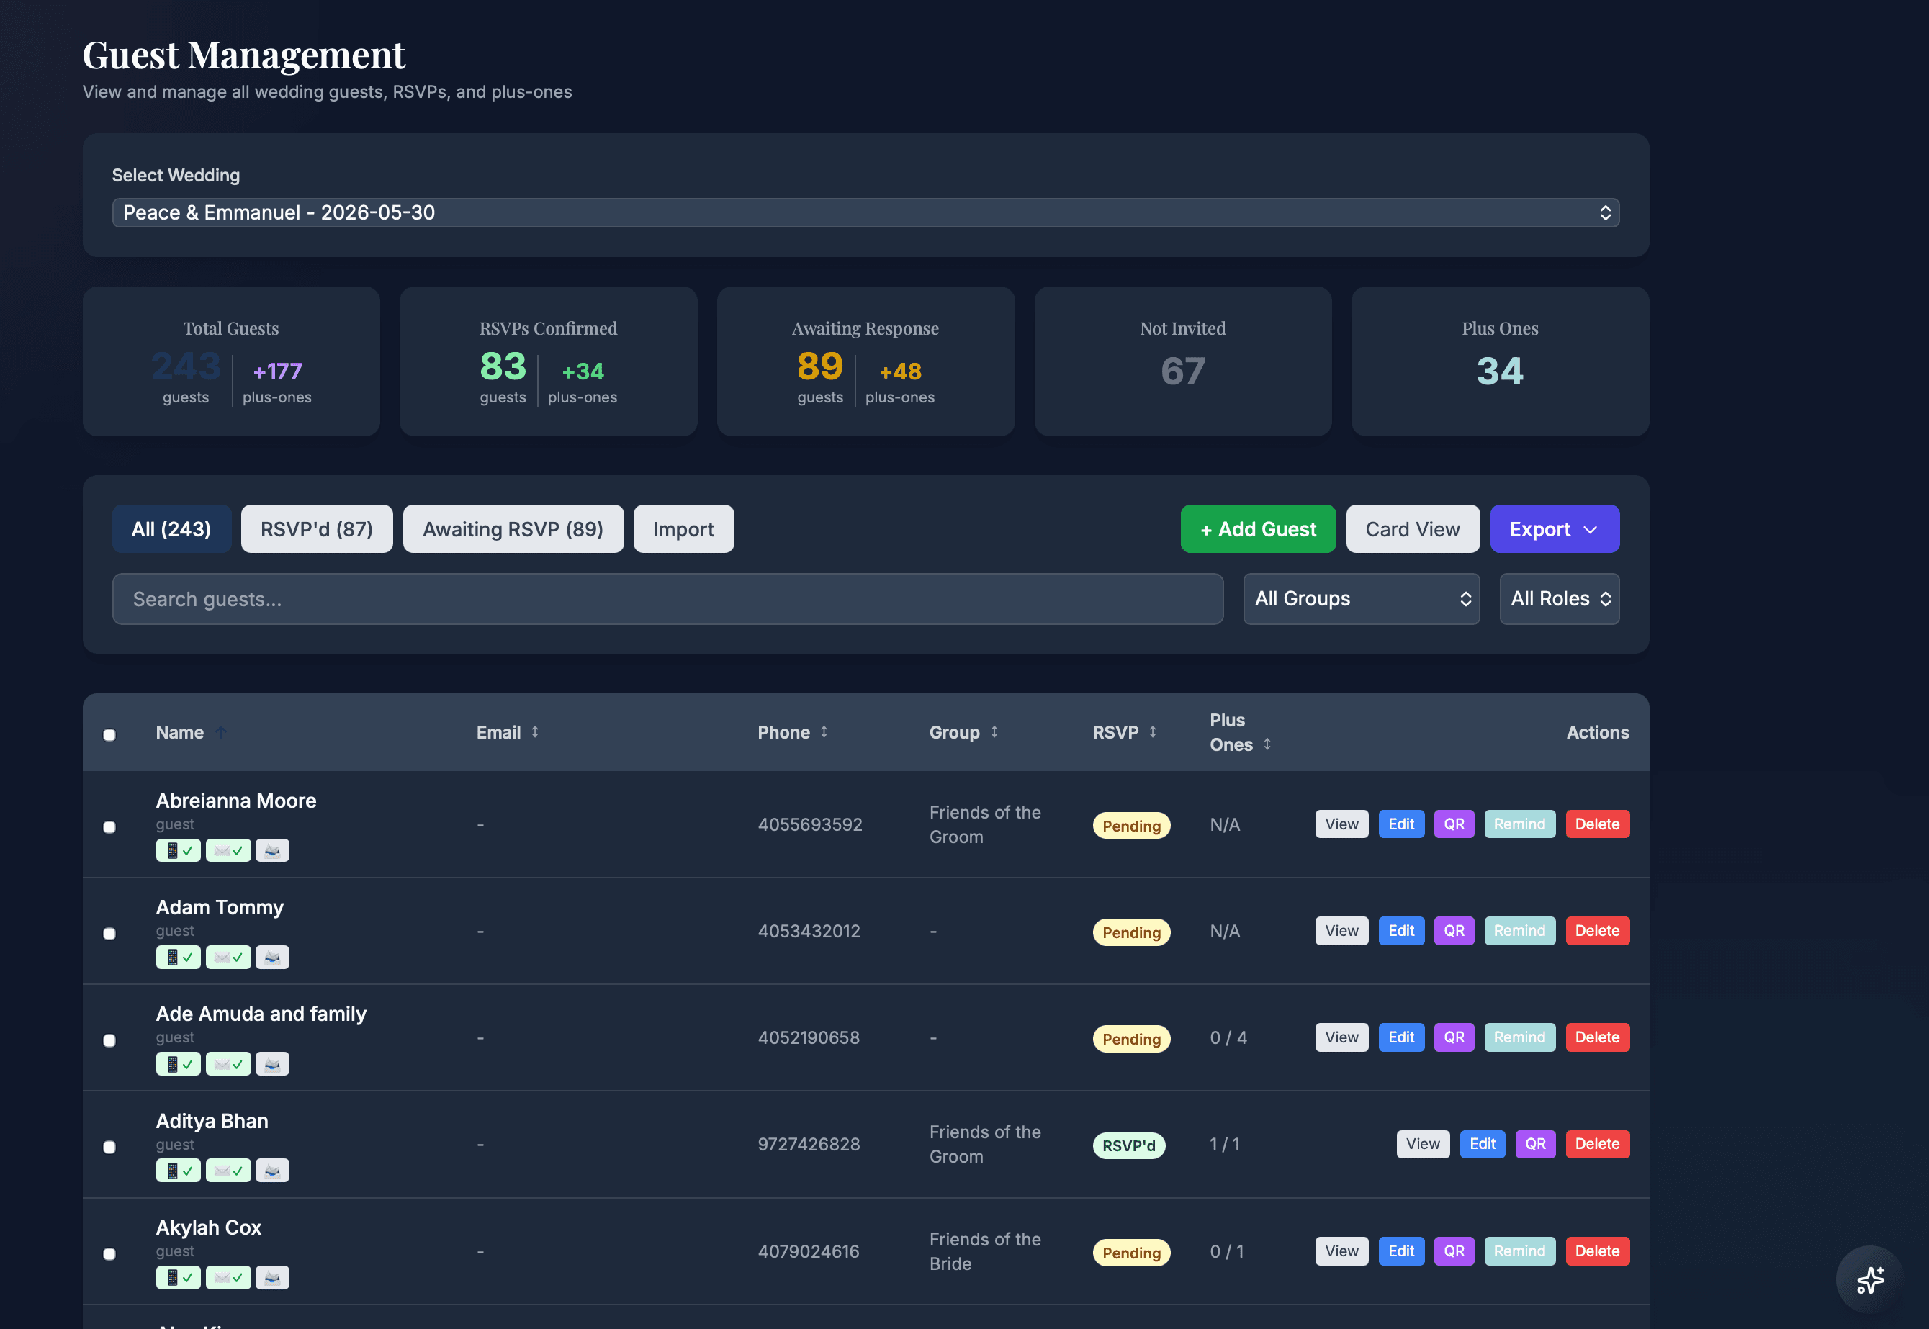Click the phone status icon for Akylah Cox
The height and width of the screenshot is (1329, 1929).
[x=179, y=1276]
